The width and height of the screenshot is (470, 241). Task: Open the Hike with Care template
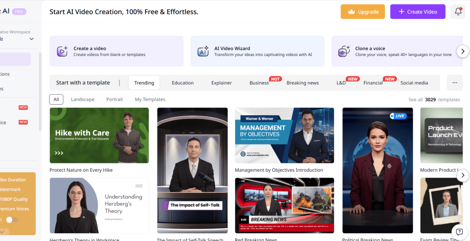click(x=99, y=135)
